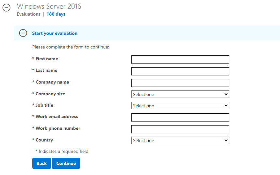Collapse the Windows Server 2016 section icon
280x175 pixels.
pyautogui.click(x=7, y=8)
